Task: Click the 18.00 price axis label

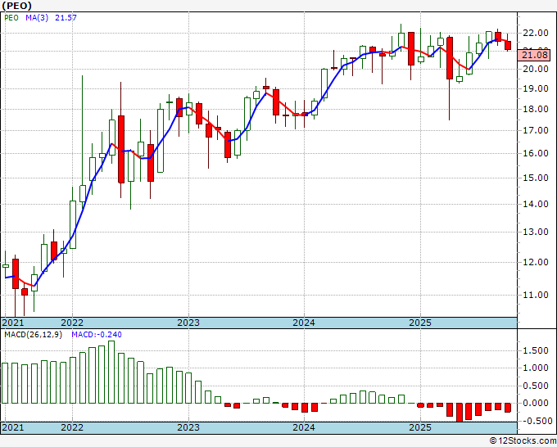Action: 536,109
